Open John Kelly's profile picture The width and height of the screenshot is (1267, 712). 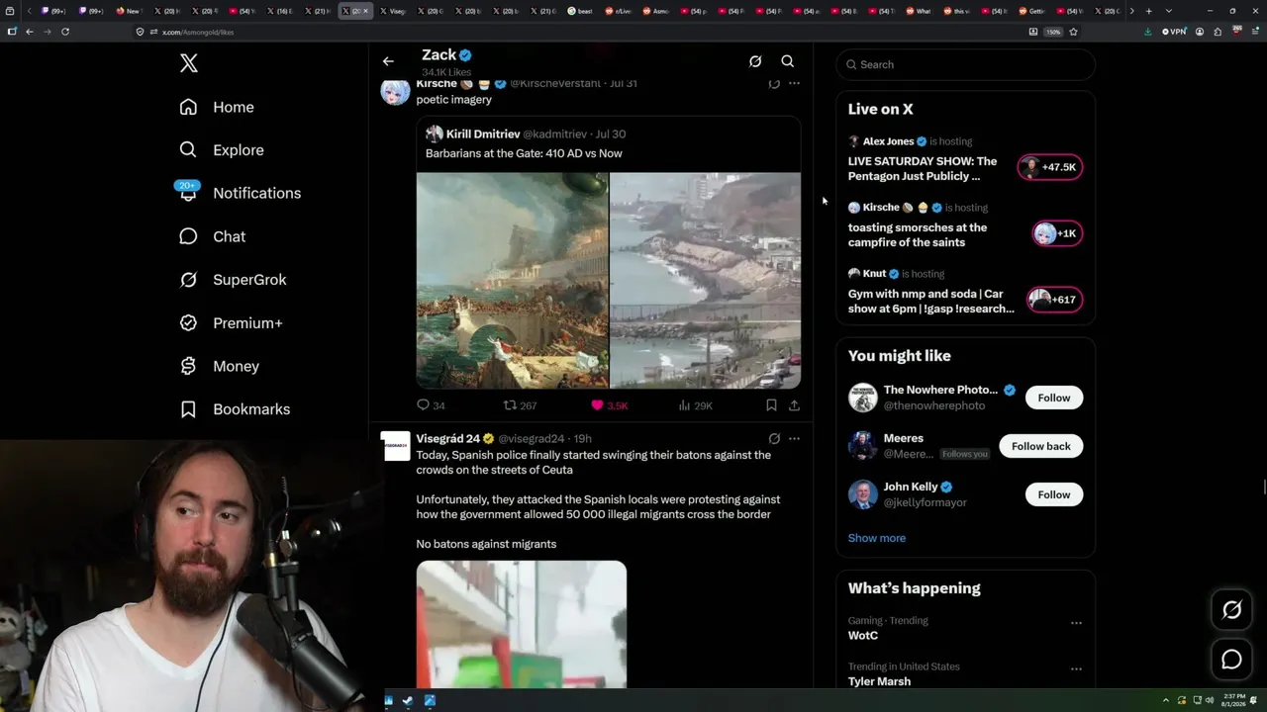(x=863, y=494)
